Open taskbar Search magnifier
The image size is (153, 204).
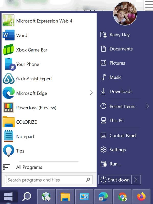(27, 196)
